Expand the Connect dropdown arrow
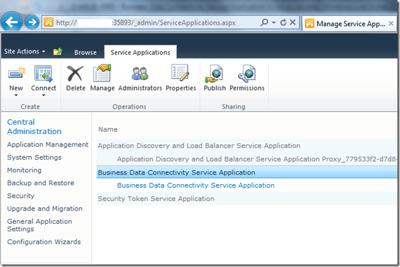This screenshot has width=400, height=267. click(44, 95)
